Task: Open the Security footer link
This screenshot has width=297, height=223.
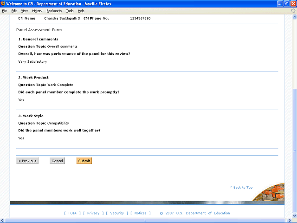Action: [x=117, y=213]
